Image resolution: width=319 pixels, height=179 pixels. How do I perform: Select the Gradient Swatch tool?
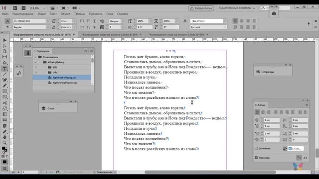click(x=4, y=114)
